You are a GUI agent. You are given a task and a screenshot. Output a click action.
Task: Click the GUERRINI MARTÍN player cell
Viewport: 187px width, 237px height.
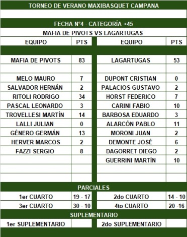coord(131,160)
